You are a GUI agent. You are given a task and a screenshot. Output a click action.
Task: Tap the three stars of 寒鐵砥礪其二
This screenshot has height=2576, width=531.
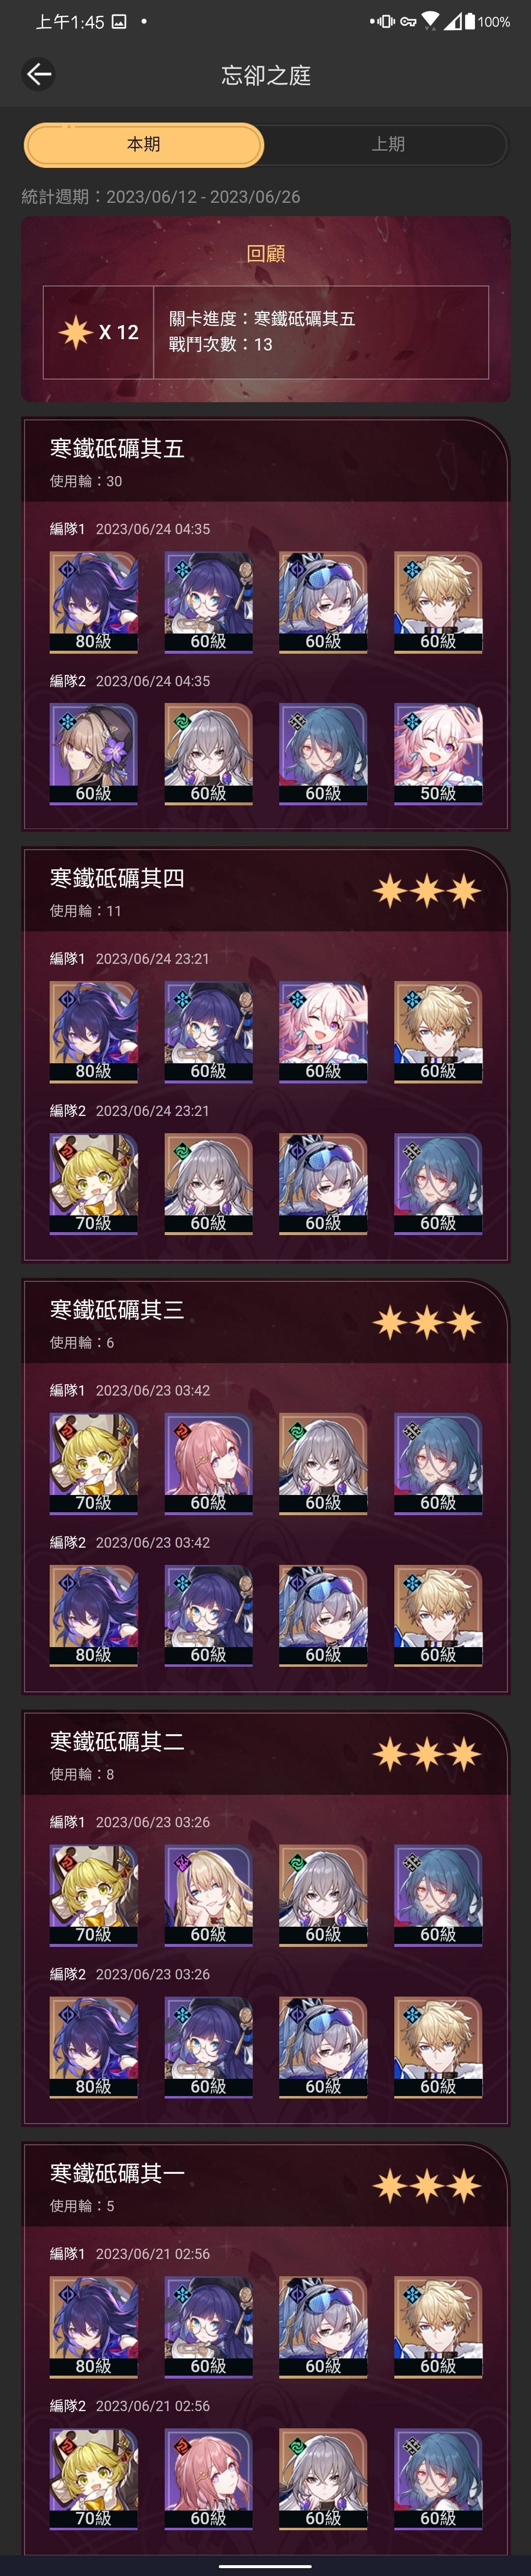coord(427,1754)
